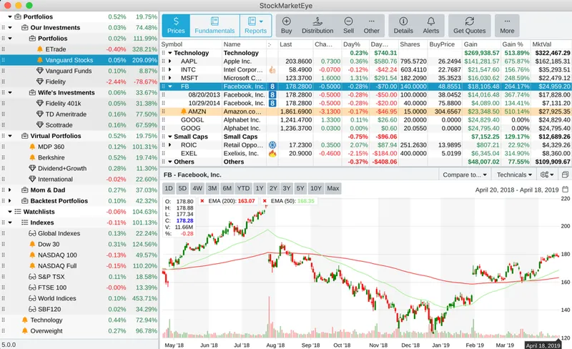The width and height of the screenshot is (572, 349).
Task: Collapse the Watchlists section
Action: coord(10,212)
